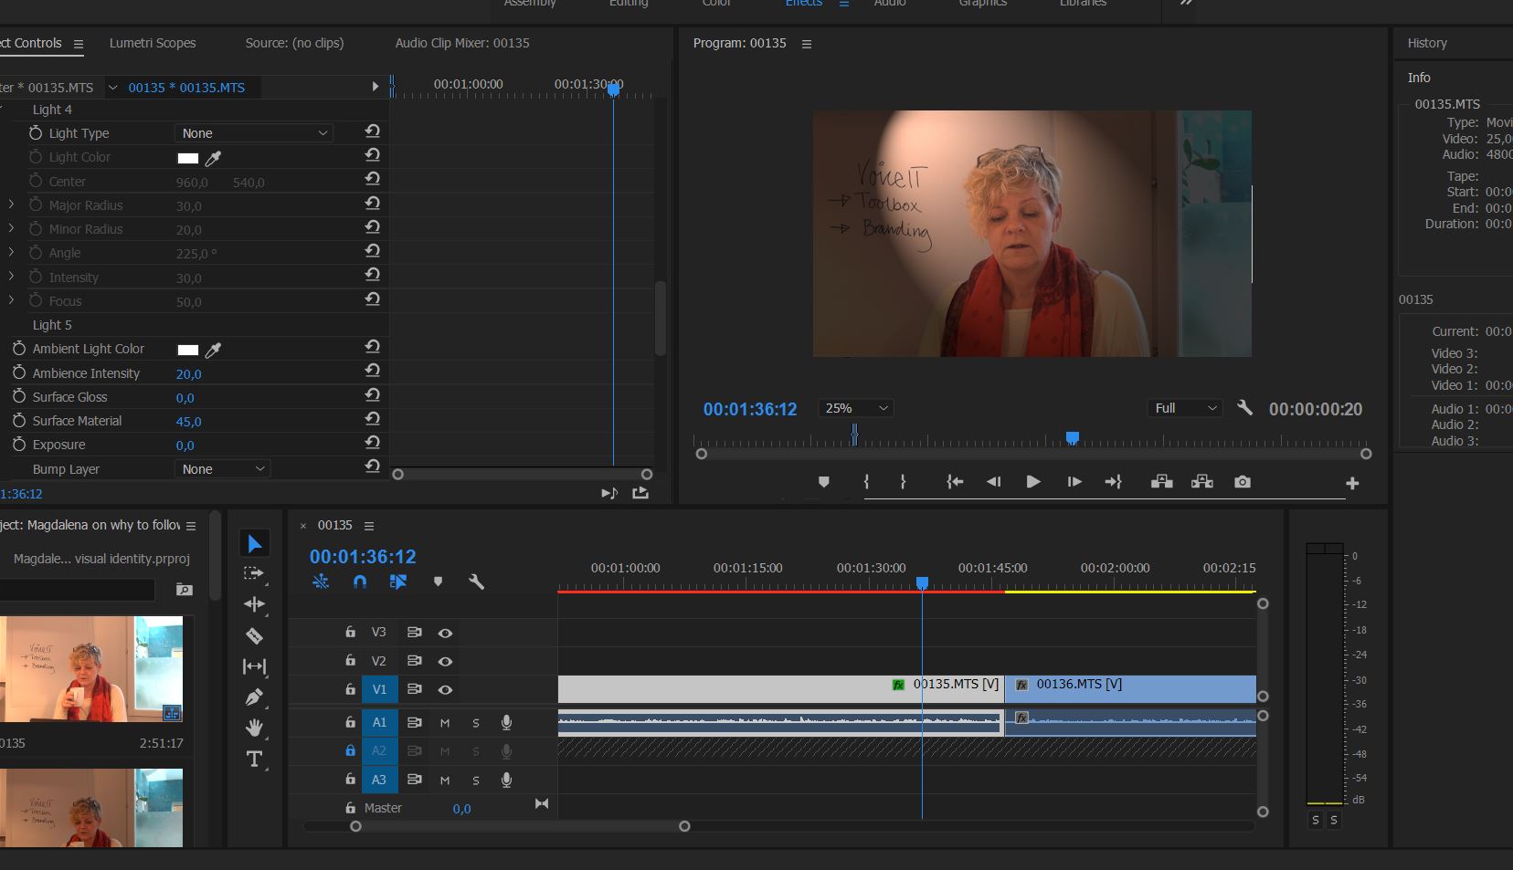Pick Ambient Light Color with eyedropper
The width and height of the screenshot is (1513, 870).
tap(214, 350)
